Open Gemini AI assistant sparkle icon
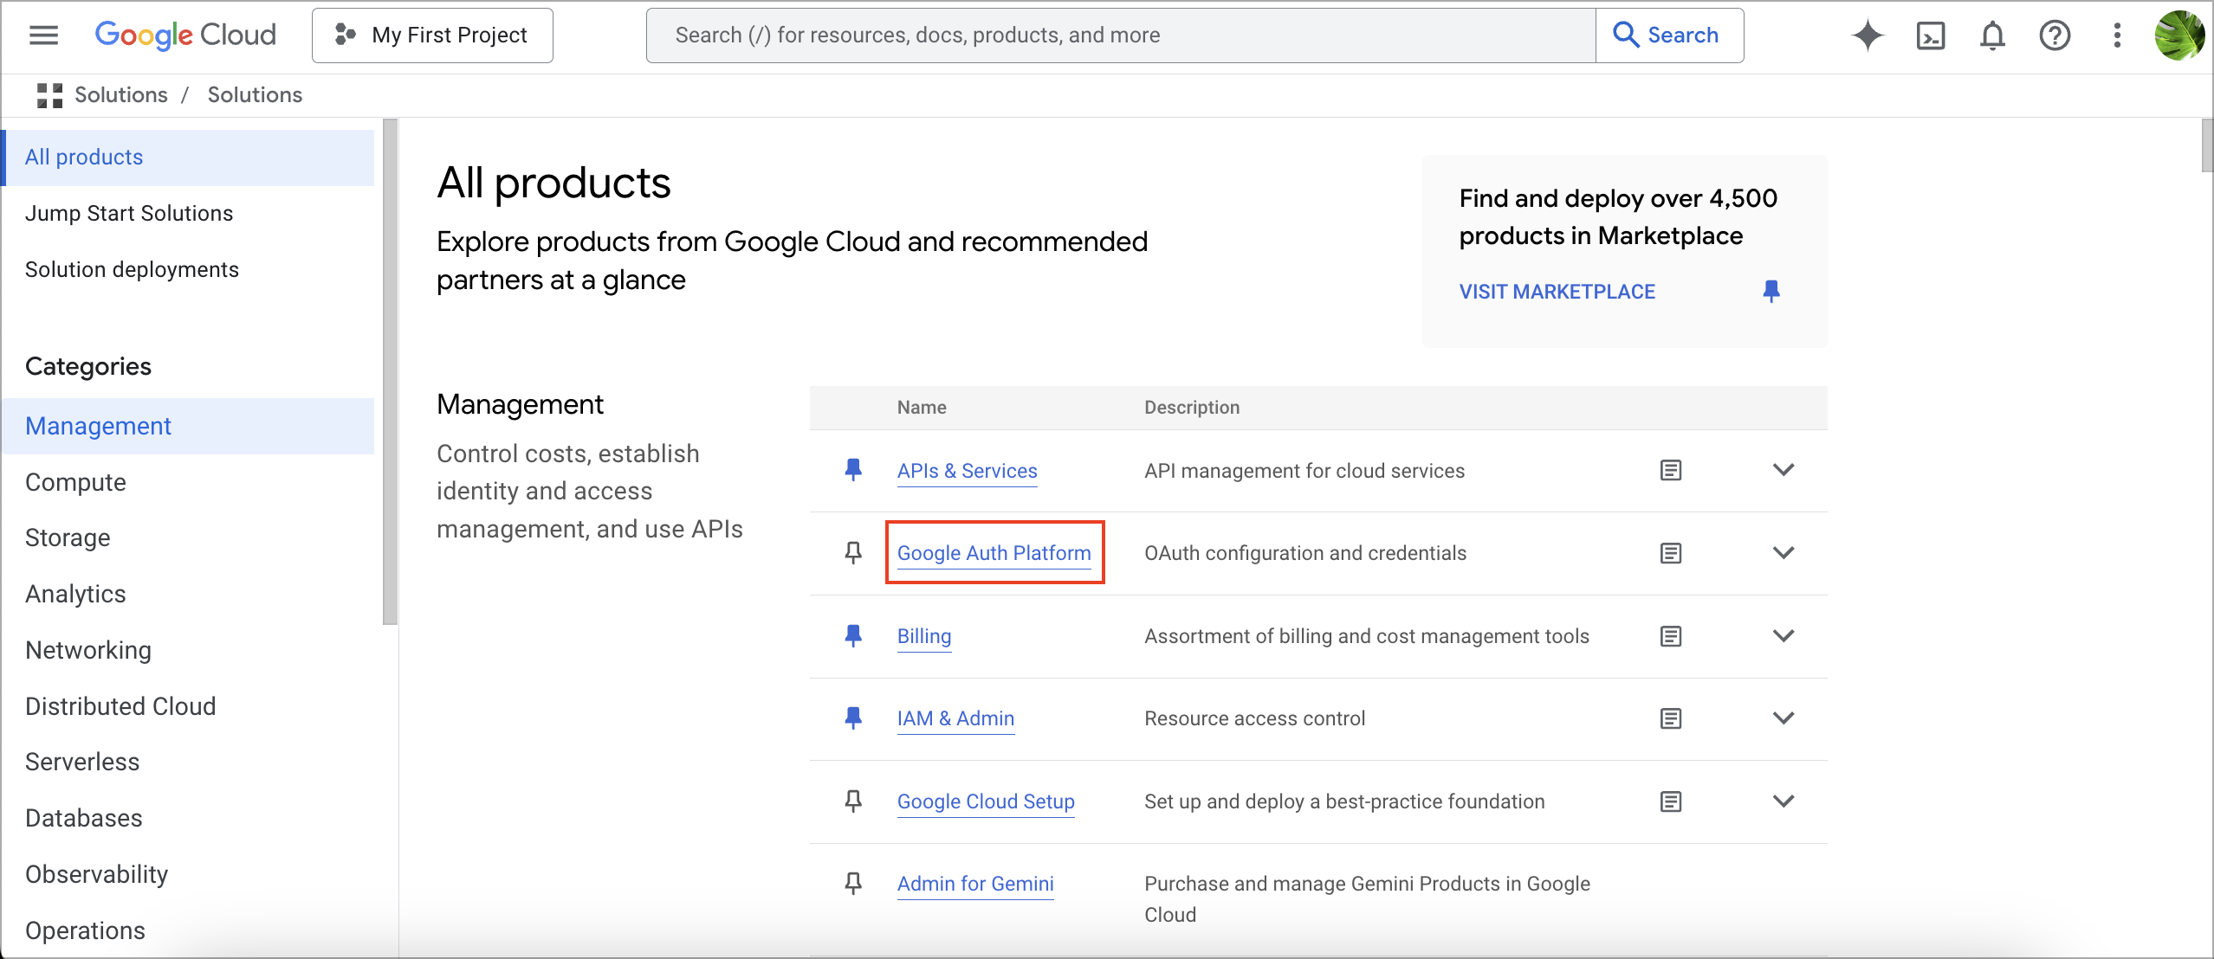The height and width of the screenshot is (959, 2214). point(1868,35)
